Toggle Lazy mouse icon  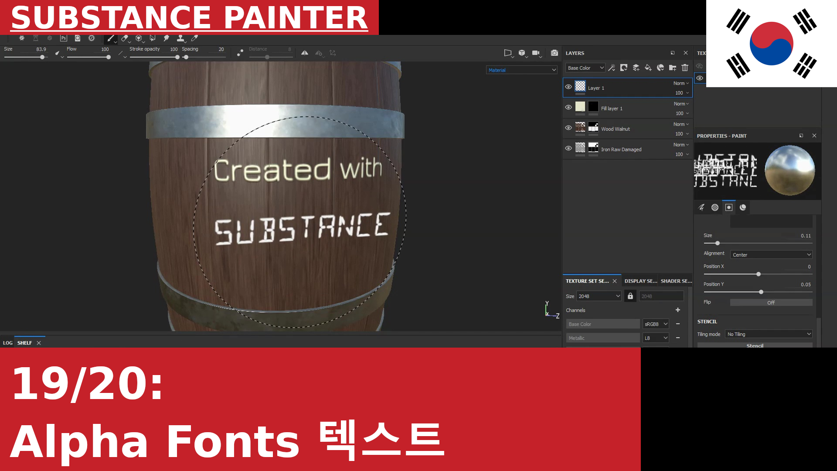[240, 53]
